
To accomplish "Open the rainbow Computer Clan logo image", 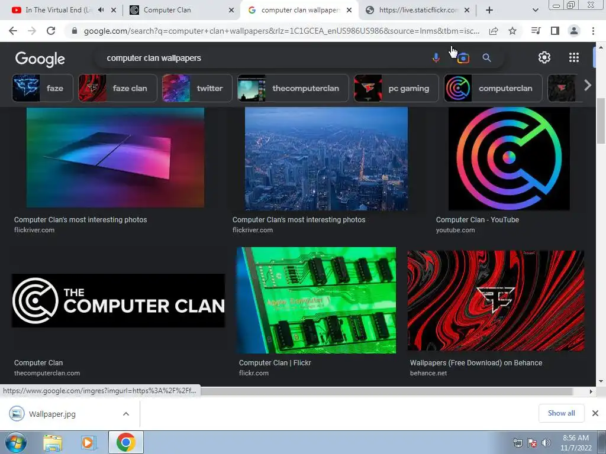I will tap(509, 158).
